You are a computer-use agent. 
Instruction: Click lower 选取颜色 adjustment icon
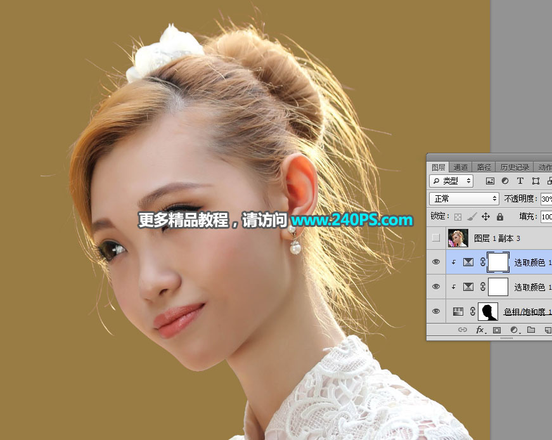(468, 287)
